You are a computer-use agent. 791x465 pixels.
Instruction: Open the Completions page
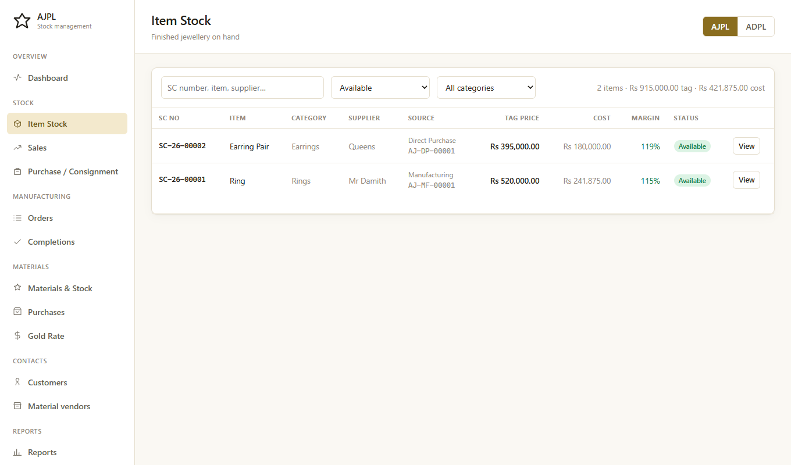[x=67, y=242]
